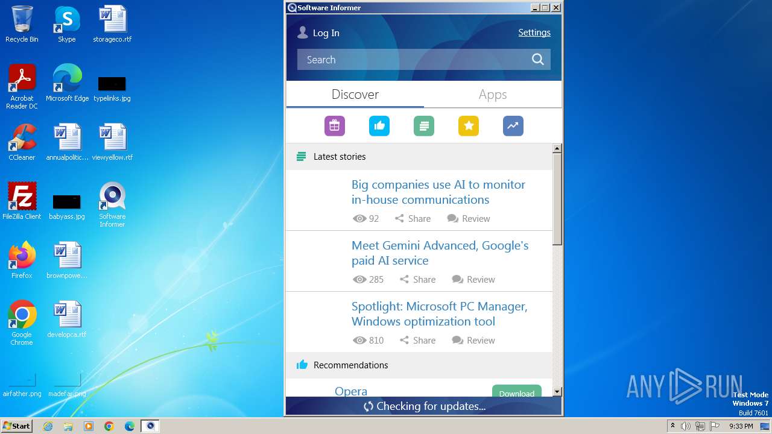Click the volume speaker tray icon
772x434 pixels.
click(685, 426)
